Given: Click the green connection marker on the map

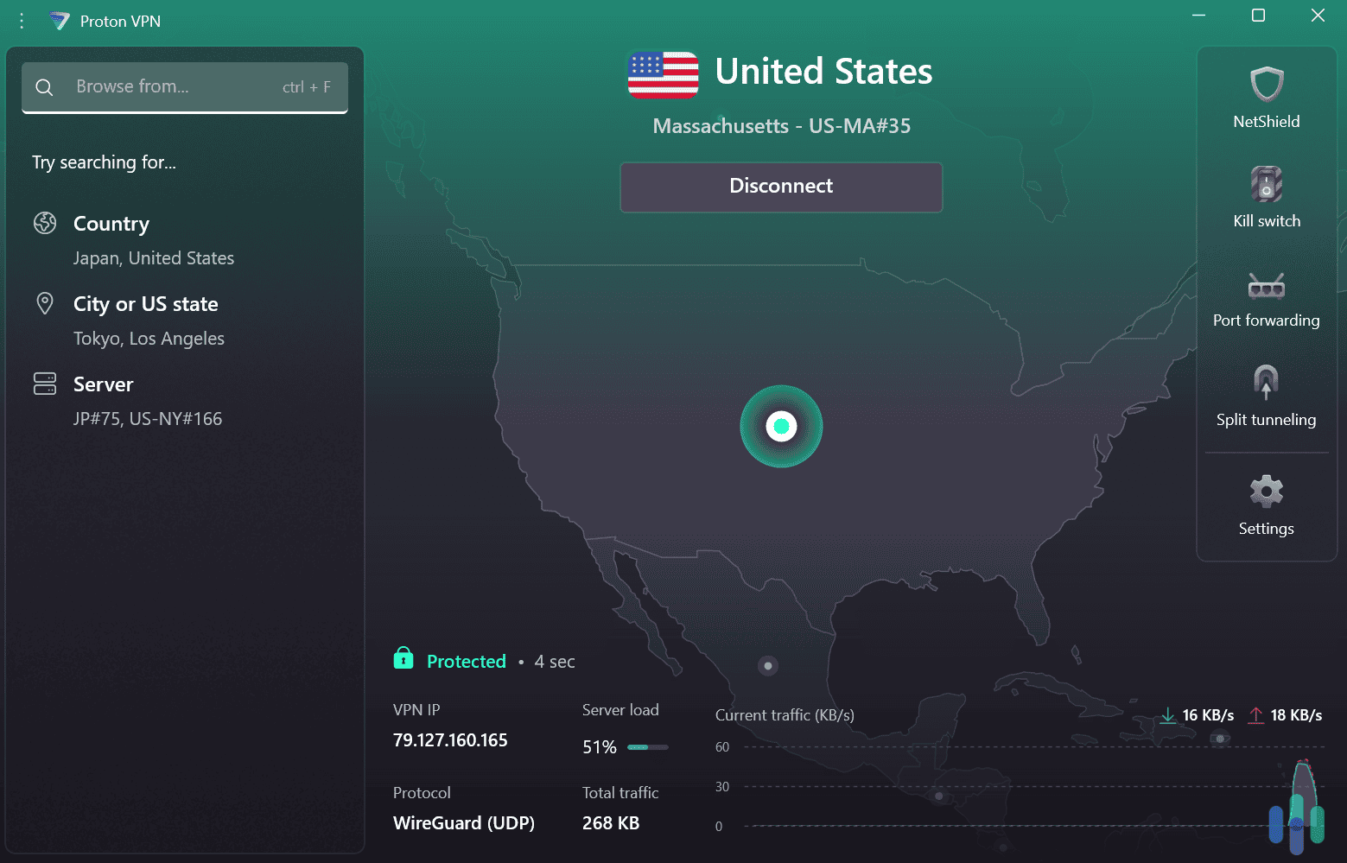Looking at the screenshot, I should [x=781, y=426].
